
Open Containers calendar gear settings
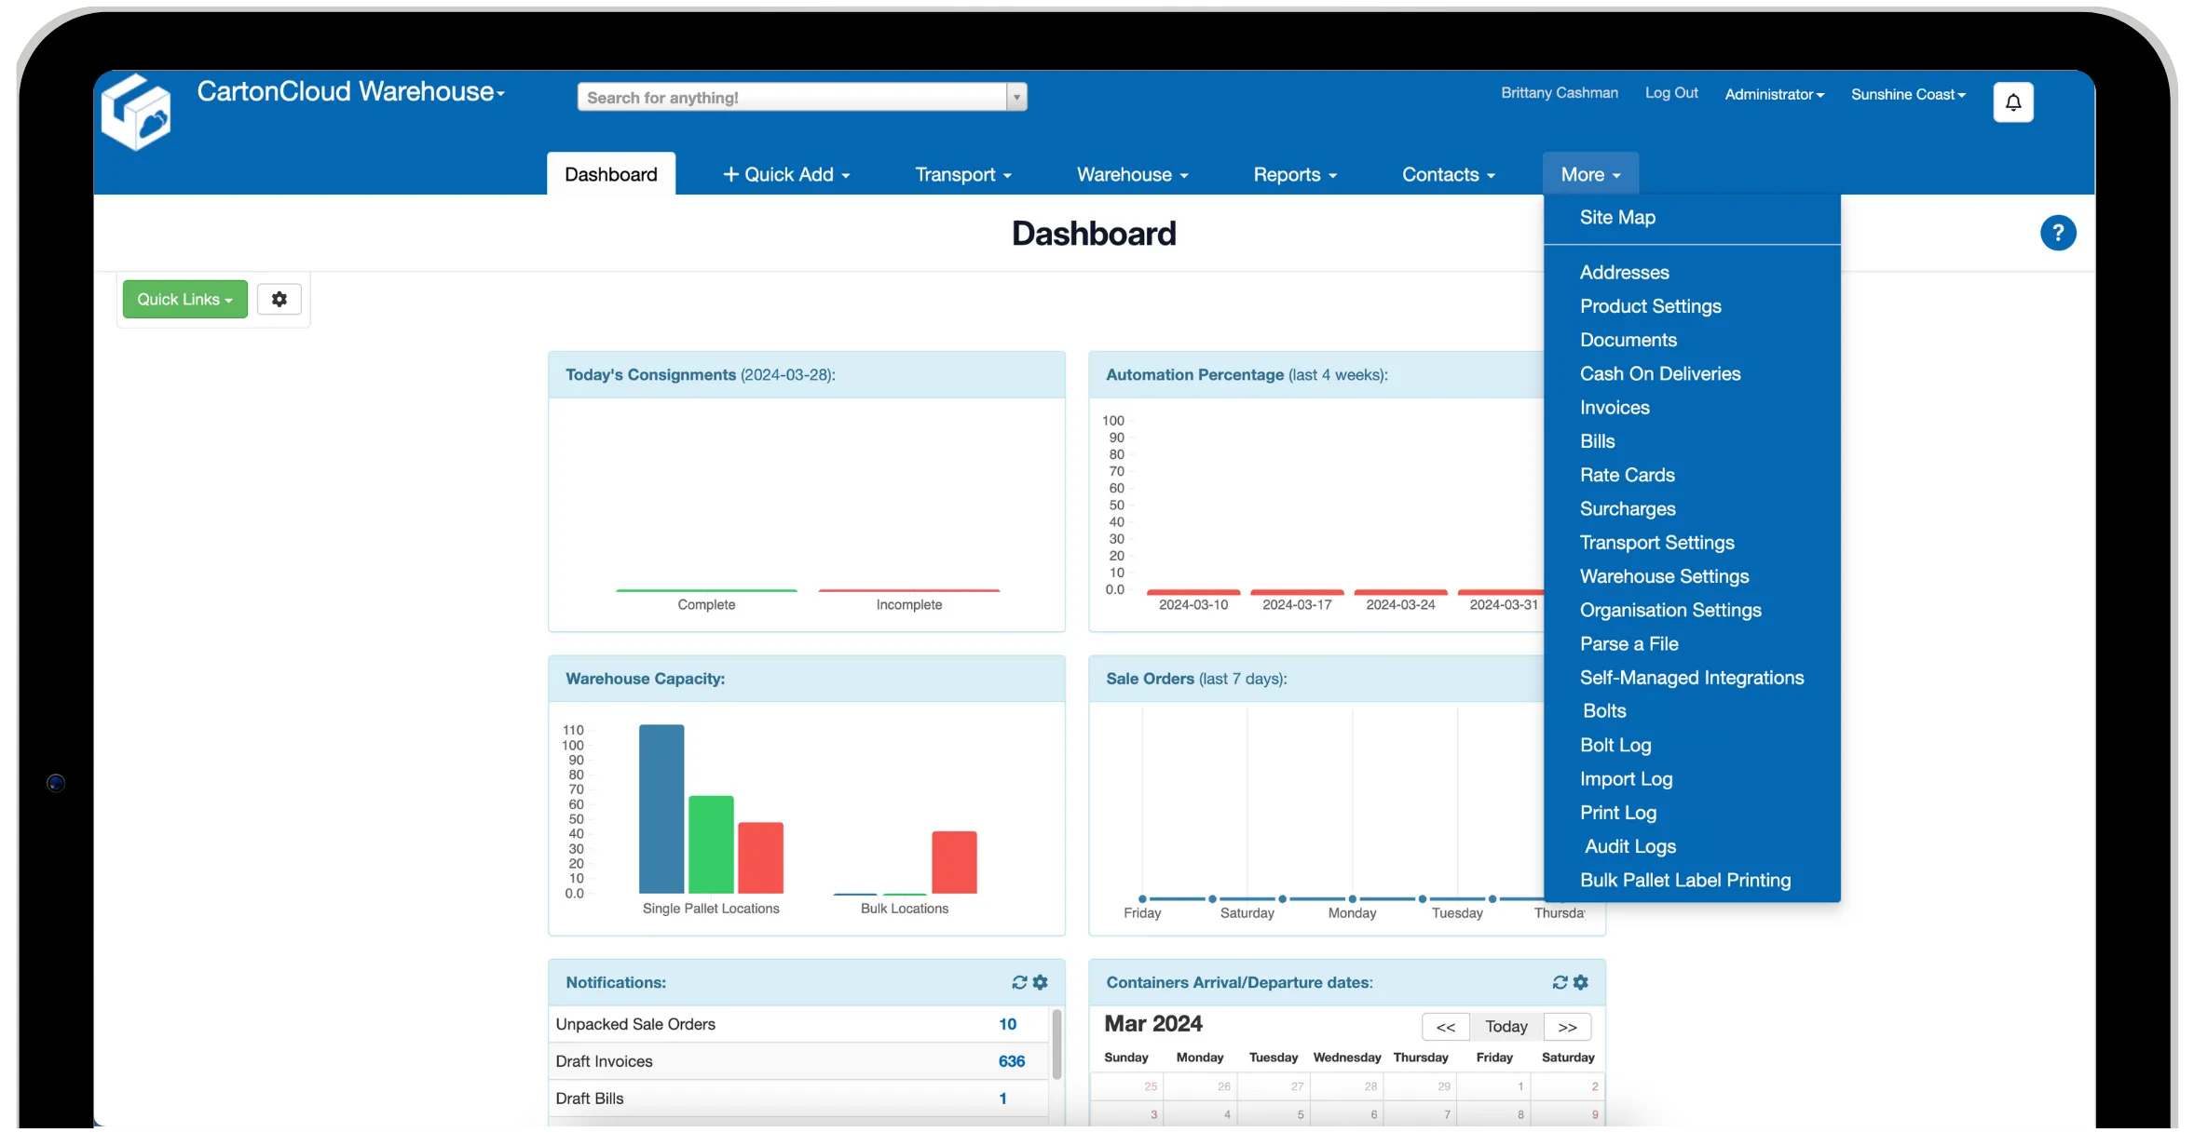click(x=1581, y=982)
